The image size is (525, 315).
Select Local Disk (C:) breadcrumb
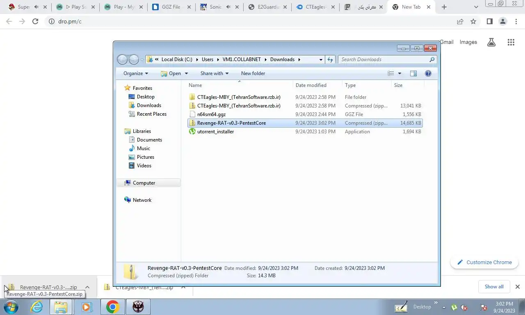tap(177, 59)
